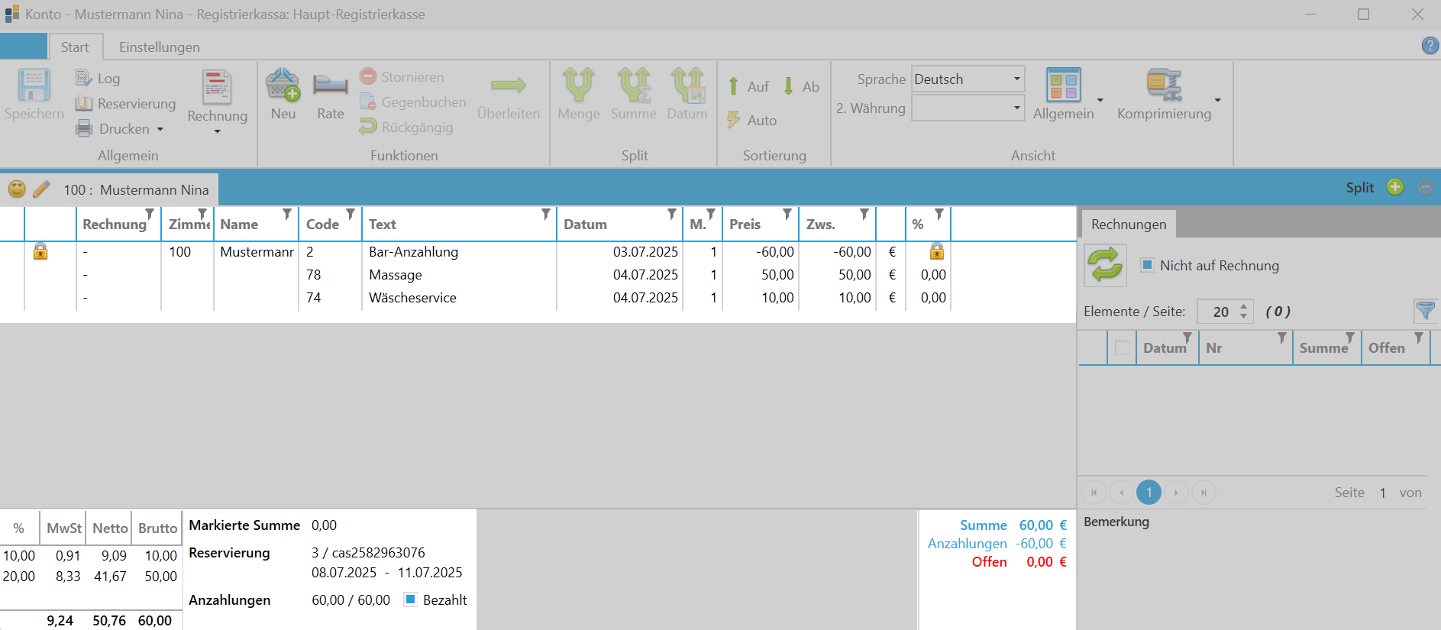Click the Anzahlungen -60,00 € total
Image resolution: width=1441 pixels, height=630 pixels.
(1041, 543)
